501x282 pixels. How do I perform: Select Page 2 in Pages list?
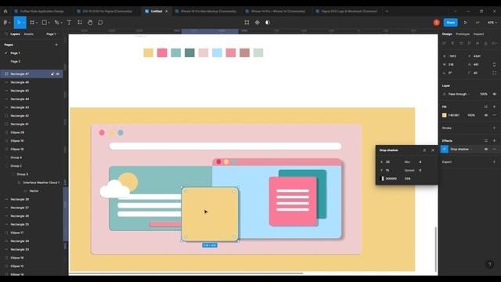tap(16, 61)
